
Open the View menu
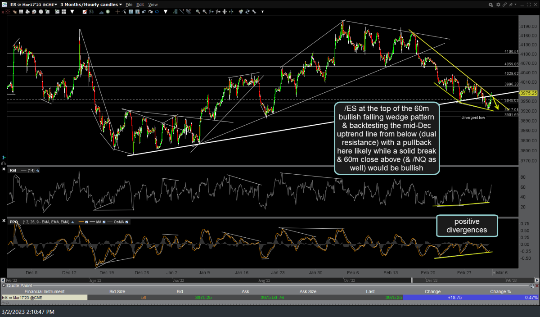click(x=153, y=4)
